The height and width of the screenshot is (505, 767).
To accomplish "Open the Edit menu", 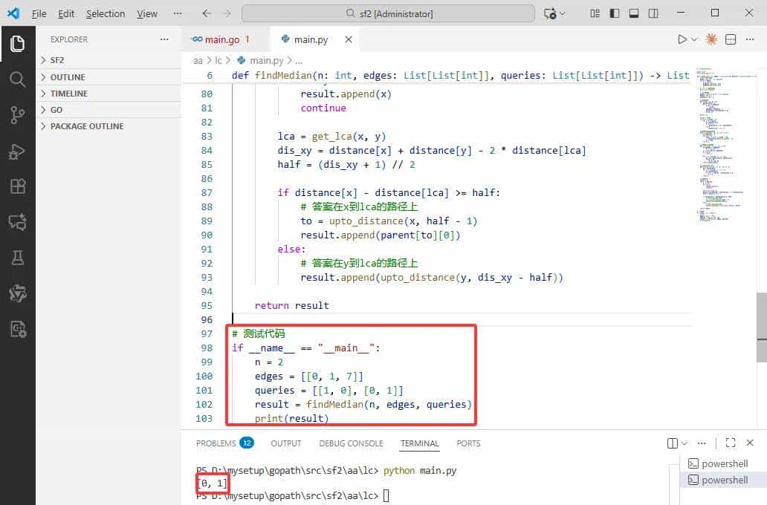I will point(66,13).
